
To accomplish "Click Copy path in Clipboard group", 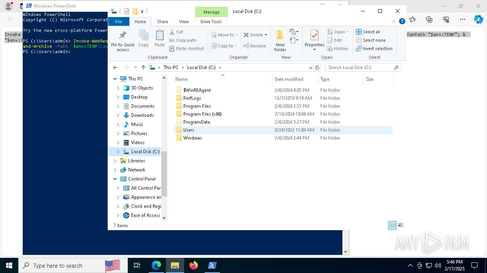I will pos(183,40).
